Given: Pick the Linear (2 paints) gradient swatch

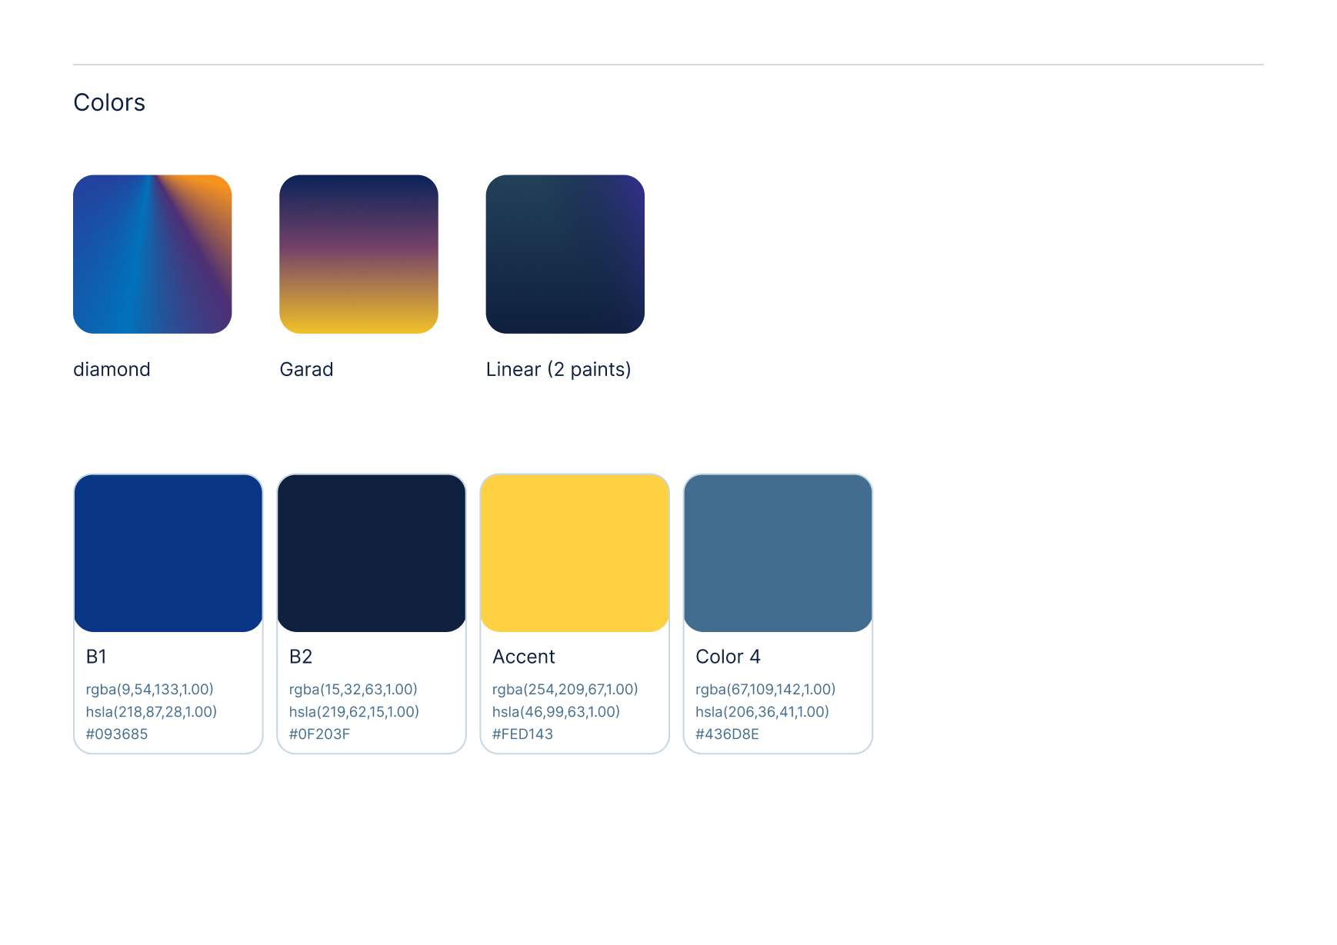Looking at the screenshot, I should [565, 254].
